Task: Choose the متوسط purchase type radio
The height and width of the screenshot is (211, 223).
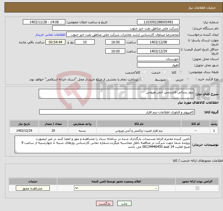Action: click(170, 79)
